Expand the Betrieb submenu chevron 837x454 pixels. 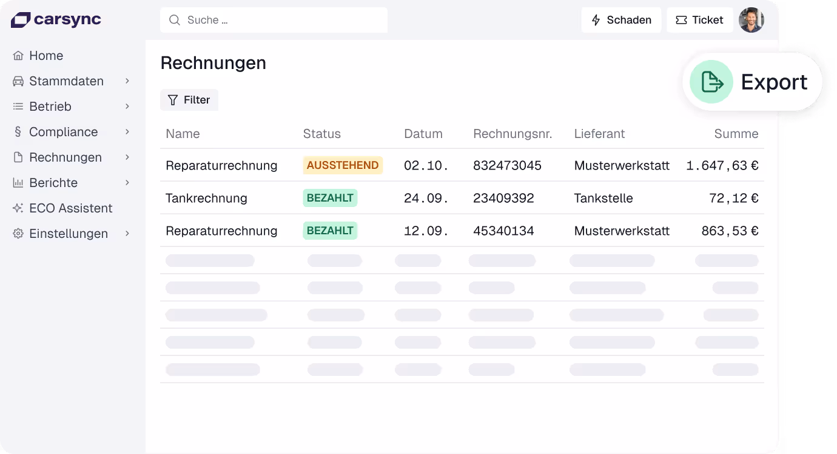pos(127,107)
